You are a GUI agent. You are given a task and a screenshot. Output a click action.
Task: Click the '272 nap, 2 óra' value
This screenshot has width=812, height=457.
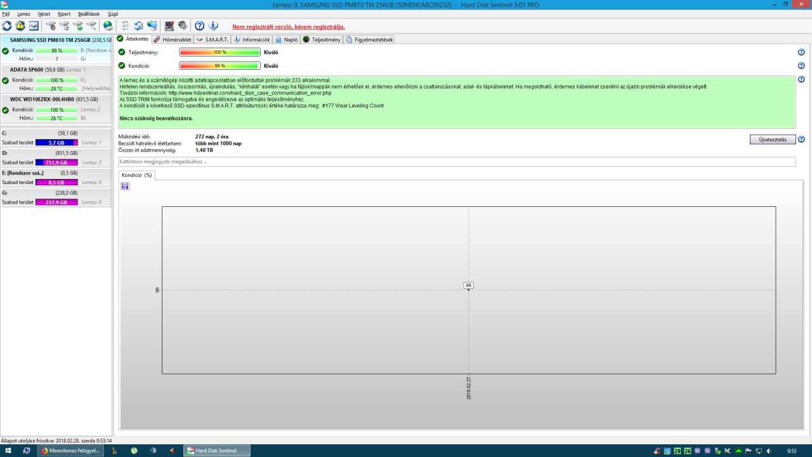212,136
